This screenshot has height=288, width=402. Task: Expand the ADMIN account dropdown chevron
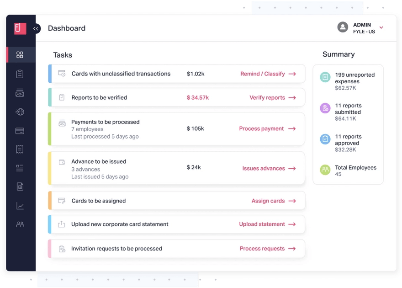[381, 27]
